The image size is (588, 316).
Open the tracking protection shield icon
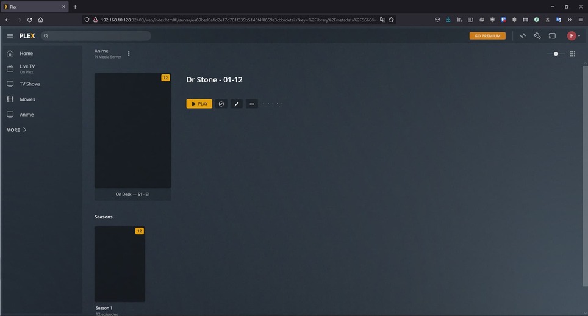click(x=87, y=20)
